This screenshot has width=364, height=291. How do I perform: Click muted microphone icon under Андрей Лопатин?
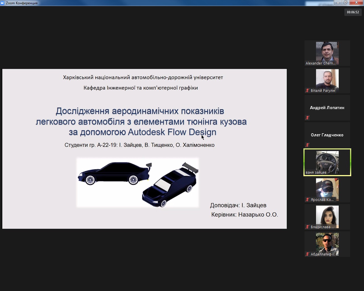[x=307, y=118]
